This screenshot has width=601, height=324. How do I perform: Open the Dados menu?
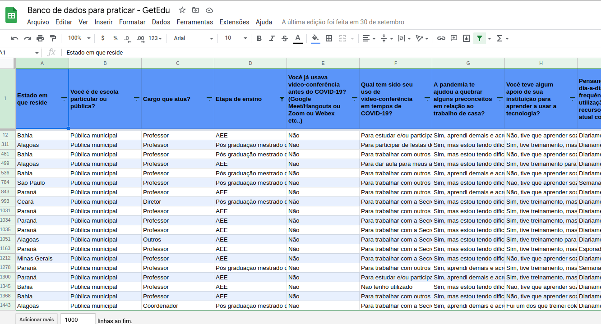(x=161, y=22)
